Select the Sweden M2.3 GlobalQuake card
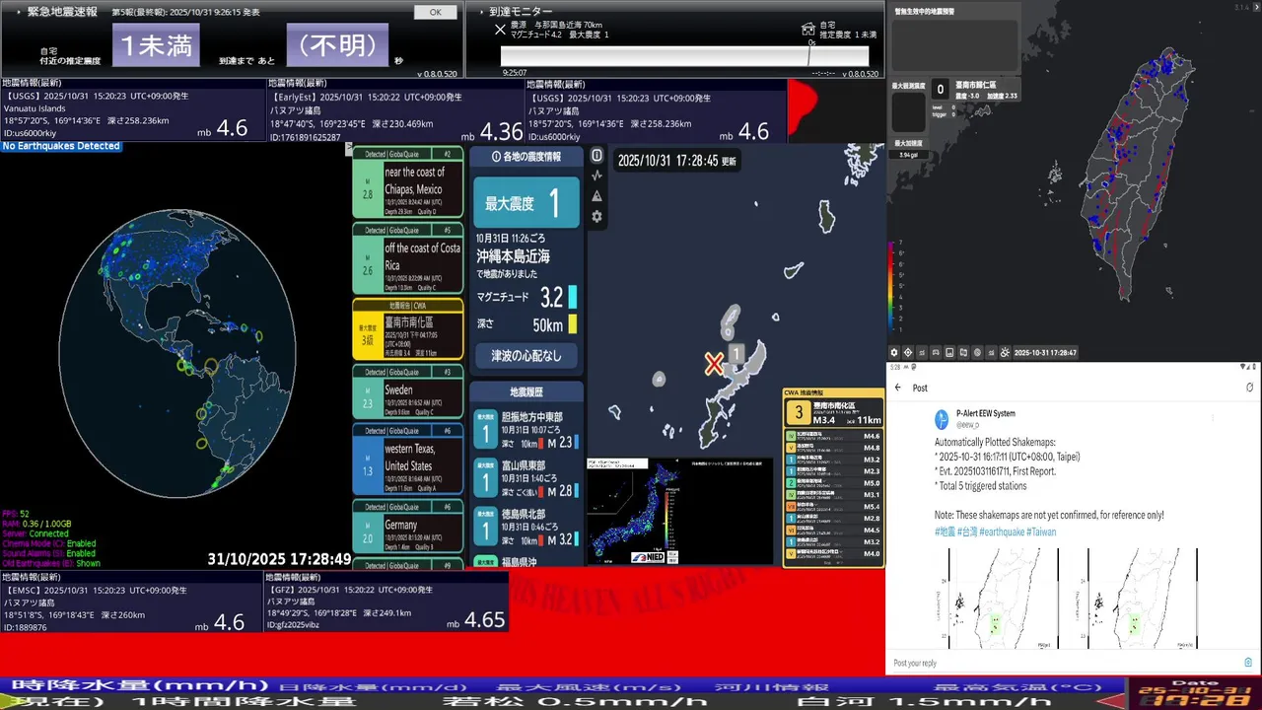 click(408, 393)
